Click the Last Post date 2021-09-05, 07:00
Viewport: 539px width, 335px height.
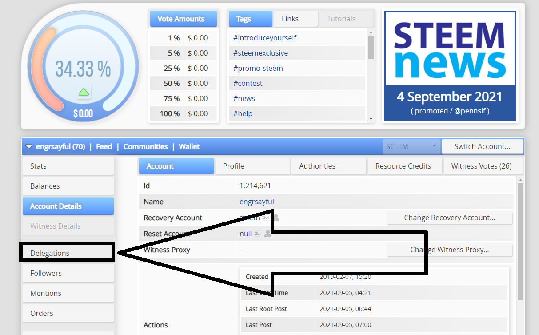point(345,325)
